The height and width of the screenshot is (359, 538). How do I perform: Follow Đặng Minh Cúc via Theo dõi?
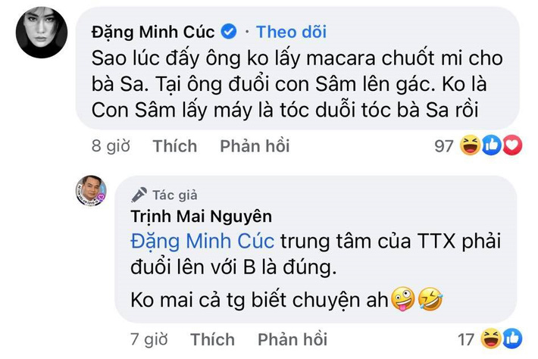(x=291, y=32)
